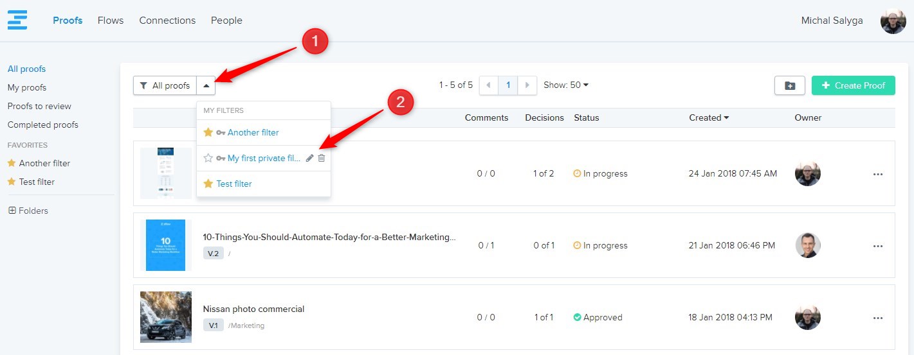
Task: Click the Create Proof button
Action: 853,85
